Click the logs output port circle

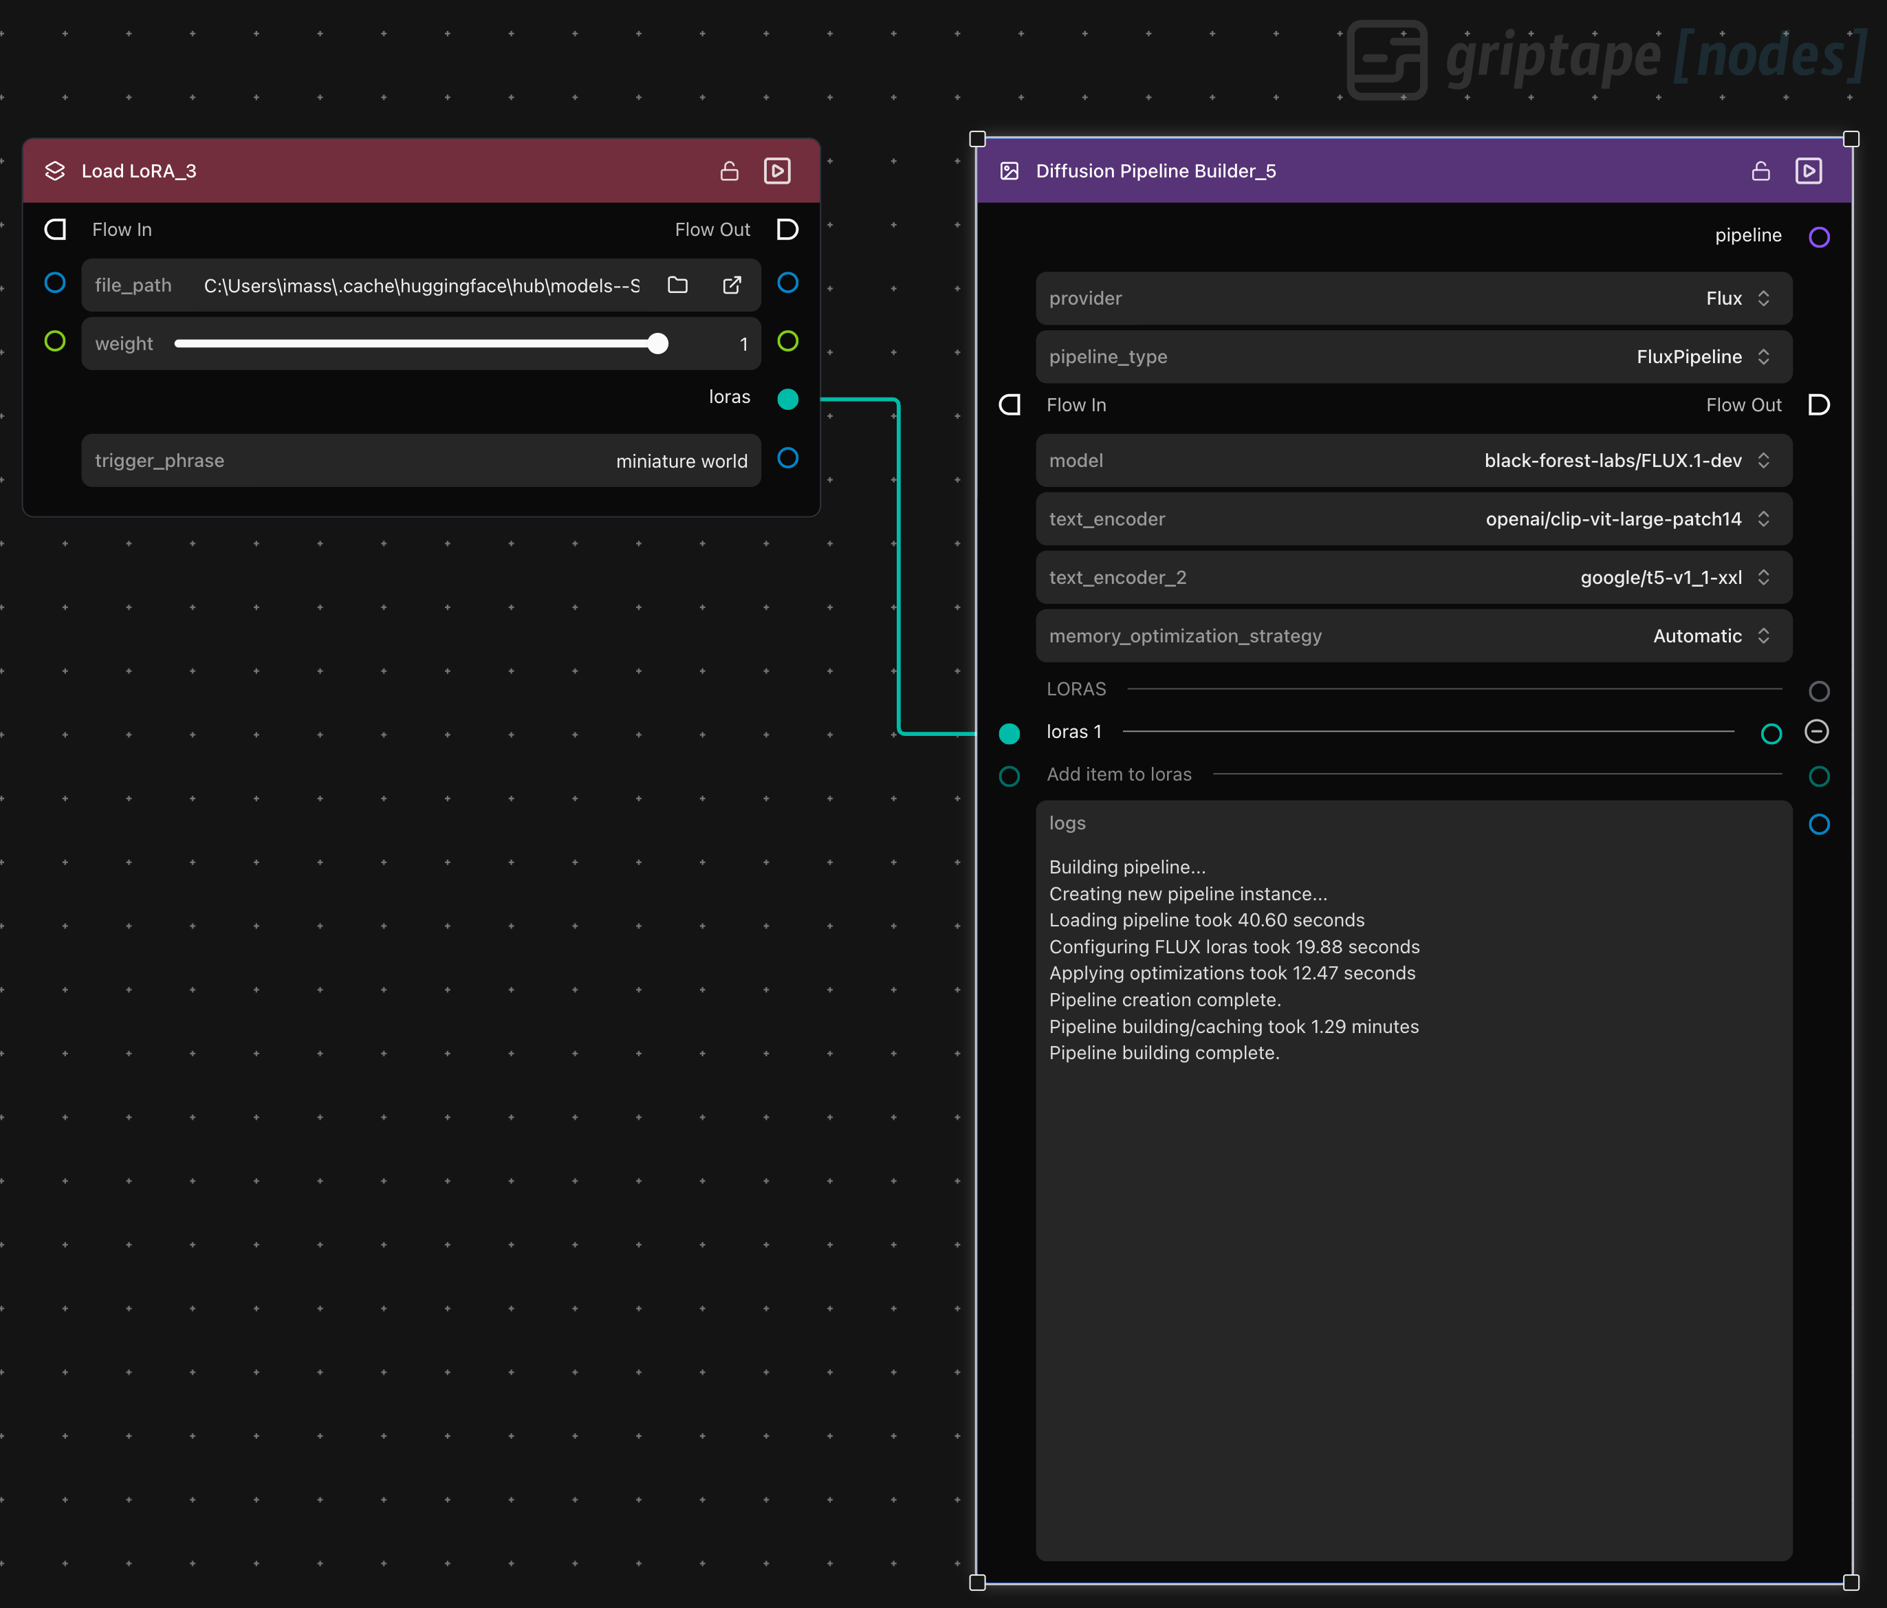click(x=1819, y=825)
